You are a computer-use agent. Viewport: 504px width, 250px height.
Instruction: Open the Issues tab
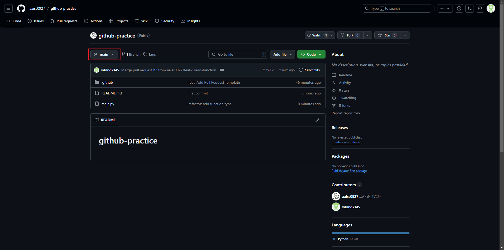[x=36, y=21]
